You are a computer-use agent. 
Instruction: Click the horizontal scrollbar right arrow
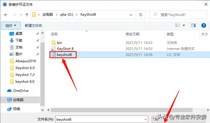point(208,110)
